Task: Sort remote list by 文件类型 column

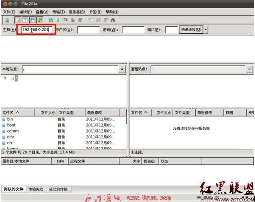Action: 184,113
